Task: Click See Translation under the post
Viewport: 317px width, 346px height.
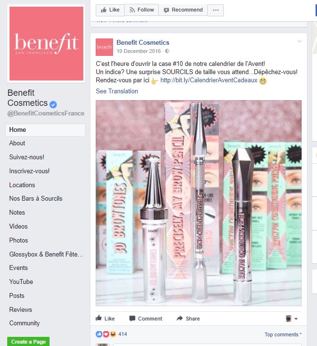Action: (x=117, y=91)
